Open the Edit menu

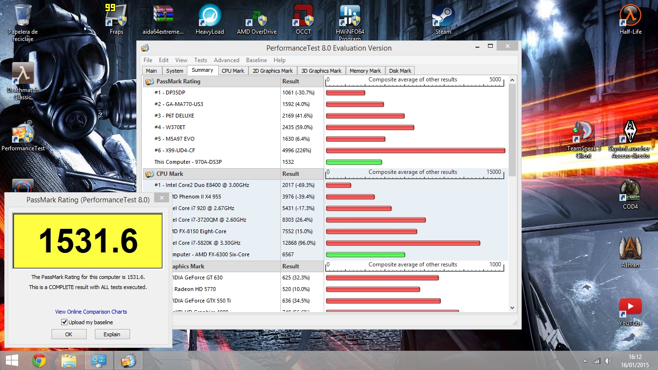164,60
